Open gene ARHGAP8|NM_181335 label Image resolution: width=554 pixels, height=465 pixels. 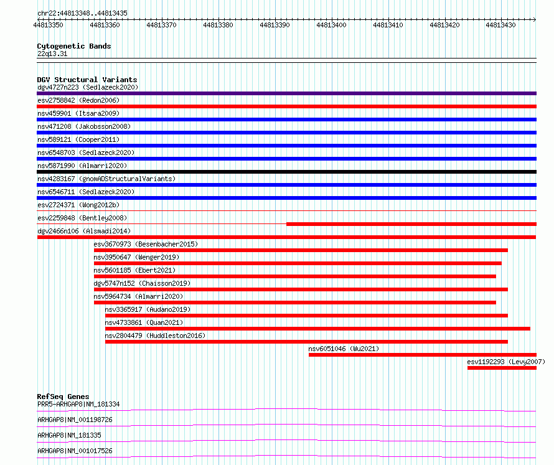69,435
